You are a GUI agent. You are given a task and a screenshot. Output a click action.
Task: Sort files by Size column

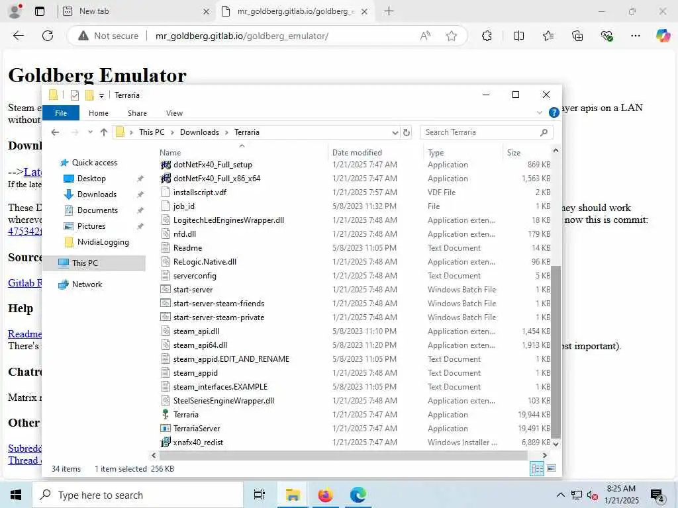click(x=514, y=153)
